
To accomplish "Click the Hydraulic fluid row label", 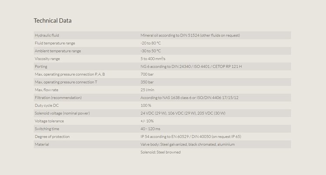I will [47, 35].
